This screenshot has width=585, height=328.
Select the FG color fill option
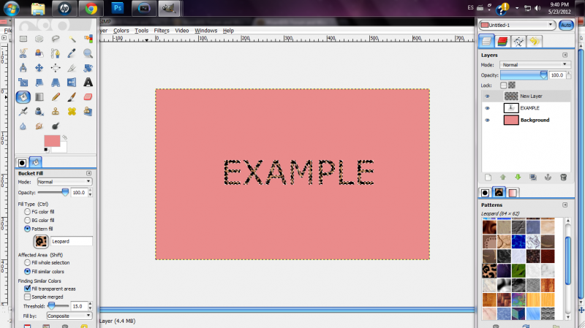click(x=27, y=212)
